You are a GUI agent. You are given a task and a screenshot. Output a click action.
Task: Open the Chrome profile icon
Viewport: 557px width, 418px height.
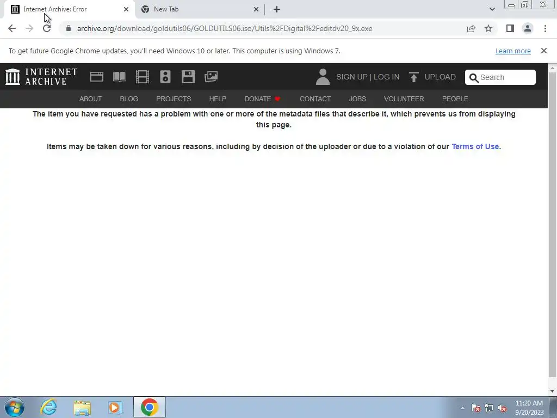pos(528,28)
